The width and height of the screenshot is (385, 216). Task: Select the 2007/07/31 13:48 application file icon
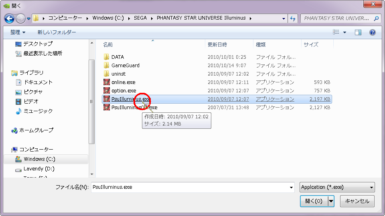pos(107,107)
